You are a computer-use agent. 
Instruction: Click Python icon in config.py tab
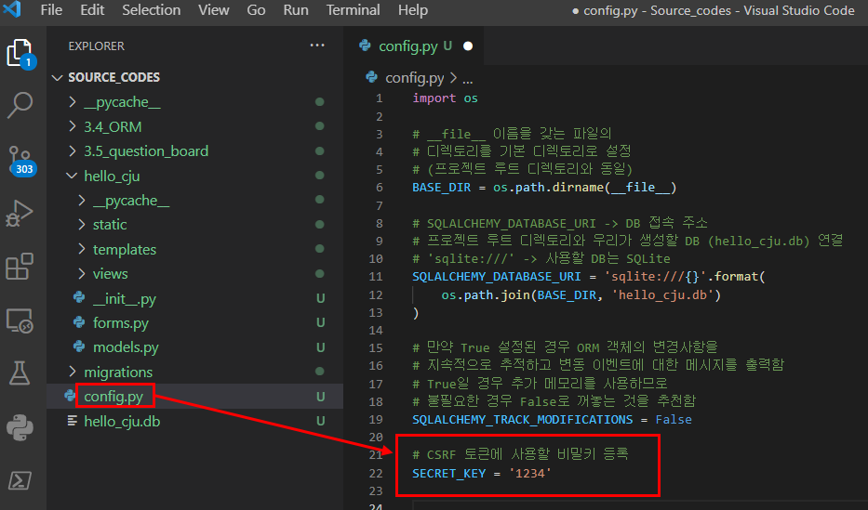click(x=366, y=46)
